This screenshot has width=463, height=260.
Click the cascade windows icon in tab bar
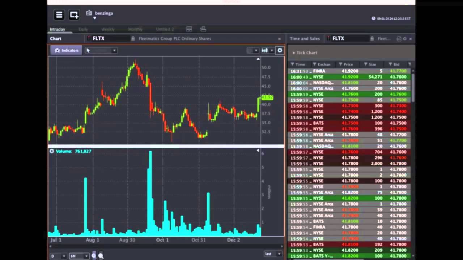point(203,29)
